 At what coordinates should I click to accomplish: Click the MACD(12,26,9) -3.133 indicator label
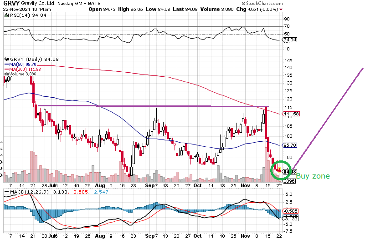coord(39,192)
